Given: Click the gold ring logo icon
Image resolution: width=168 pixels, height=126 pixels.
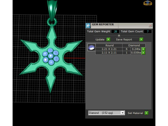Looking at the screenshot, I should (x=148, y=3).
